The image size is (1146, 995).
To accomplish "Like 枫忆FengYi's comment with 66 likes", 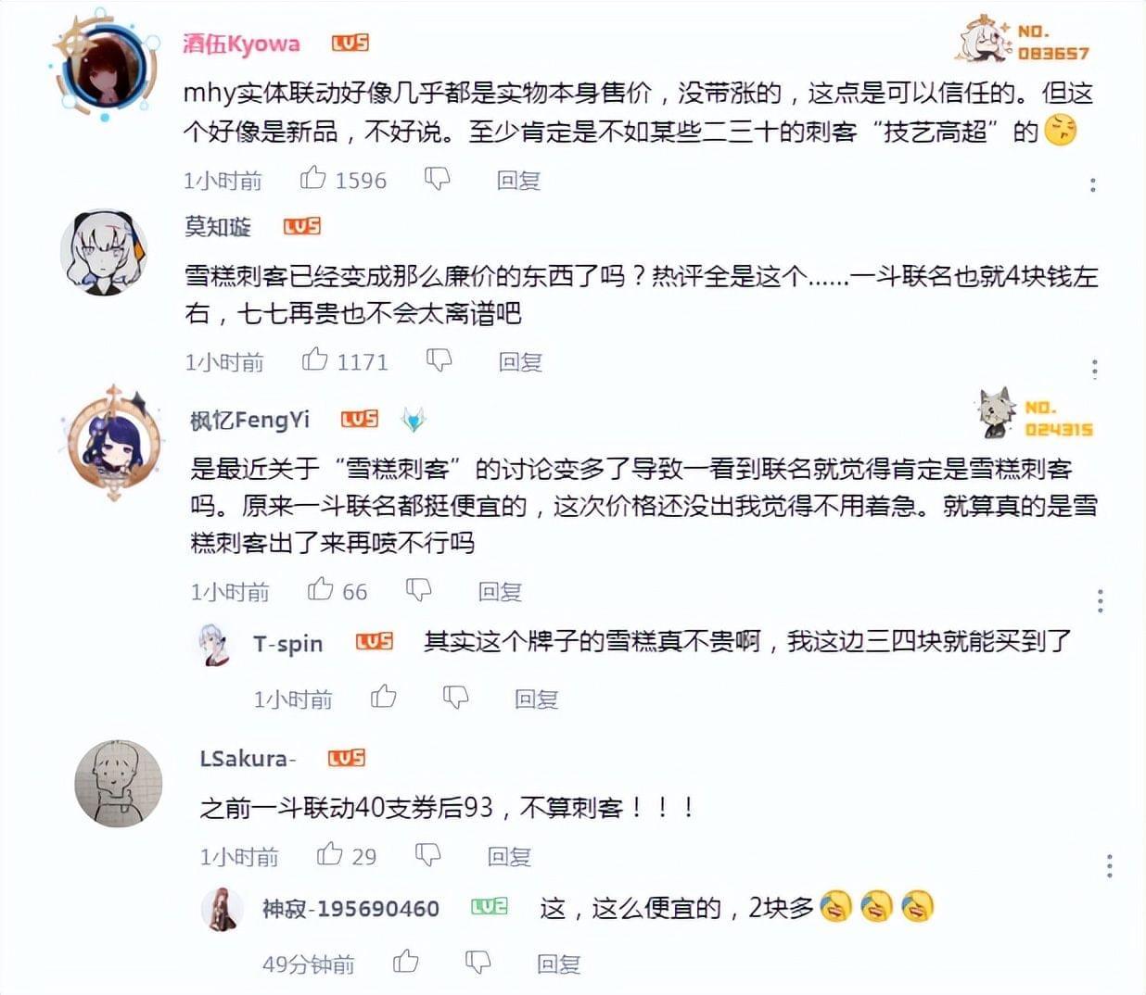I will 320,589.
